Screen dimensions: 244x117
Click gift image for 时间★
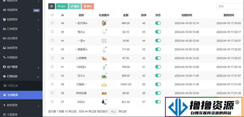(x=104, y=102)
